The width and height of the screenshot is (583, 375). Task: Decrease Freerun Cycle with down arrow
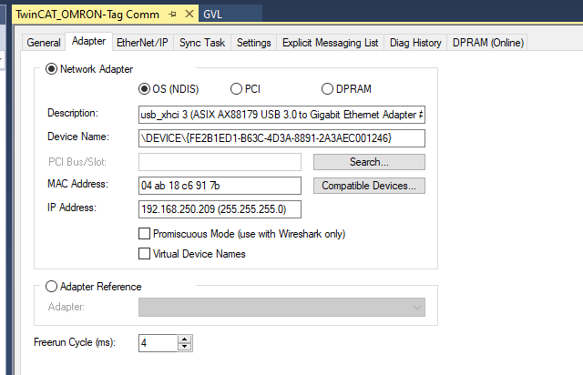click(x=184, y=347)
